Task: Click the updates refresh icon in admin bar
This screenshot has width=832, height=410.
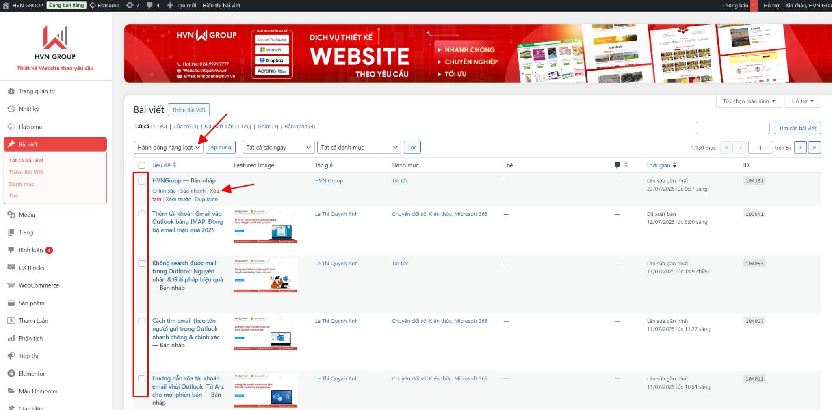Action: (130, 5)
